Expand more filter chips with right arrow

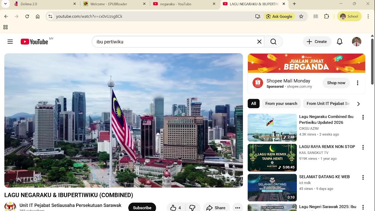coord(358,104)
